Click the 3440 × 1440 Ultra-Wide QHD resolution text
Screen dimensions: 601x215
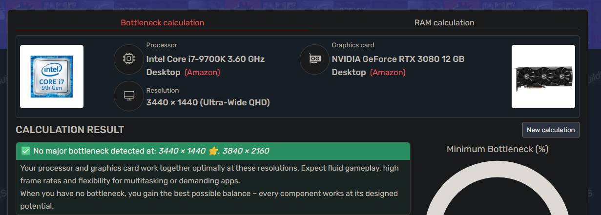208,102
